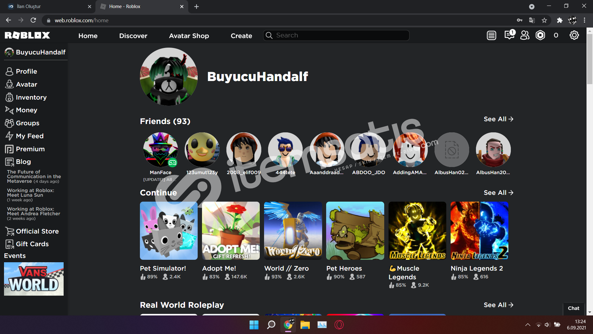Click the translate page icon

[x=532, y=20]
